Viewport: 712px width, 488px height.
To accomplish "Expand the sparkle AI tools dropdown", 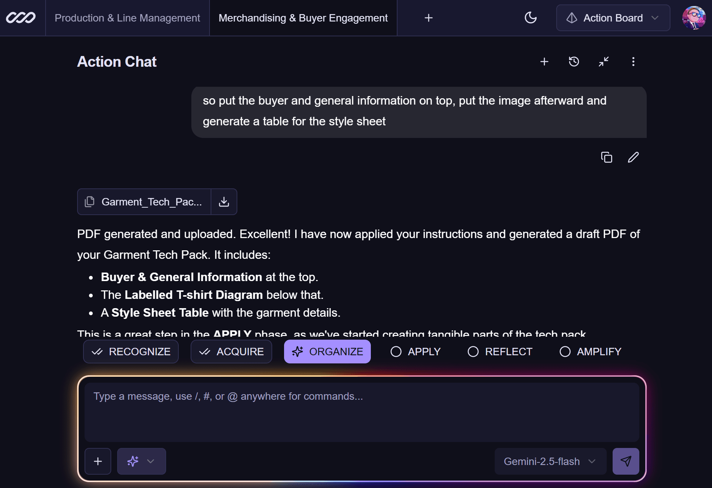I will [x=141, y=461].
